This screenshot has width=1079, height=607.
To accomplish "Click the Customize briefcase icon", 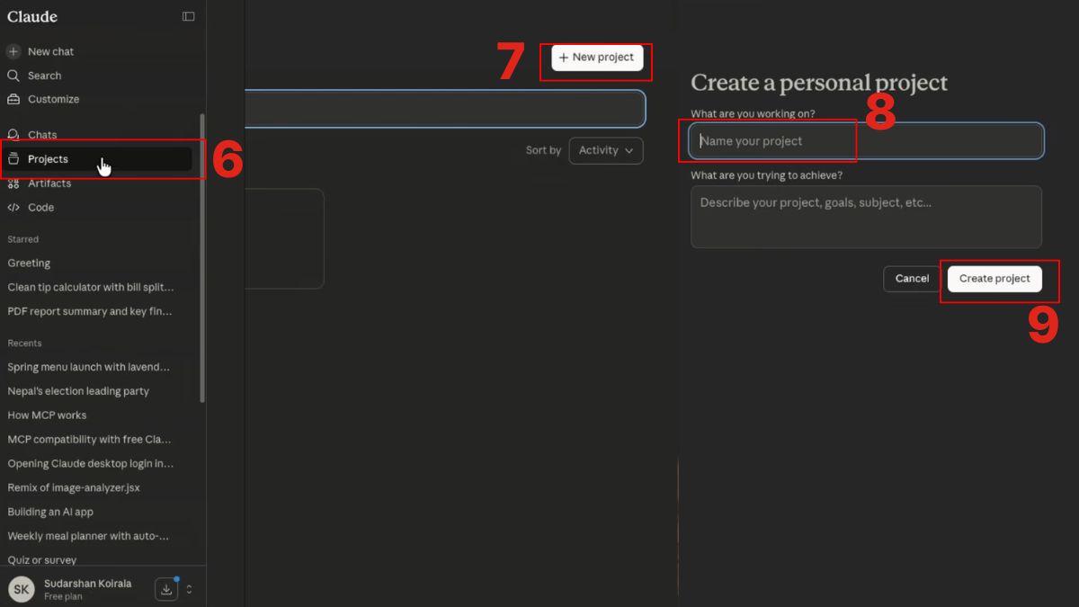I will coord(13,99).
